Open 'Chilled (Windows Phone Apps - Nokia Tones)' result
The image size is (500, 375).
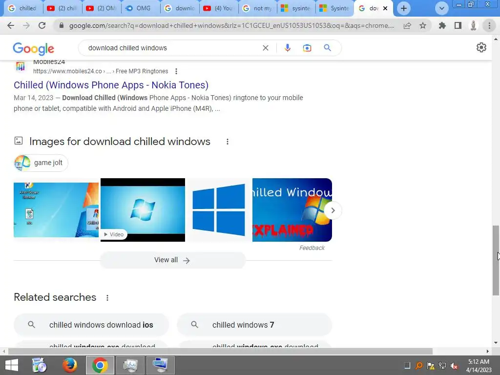111,85
